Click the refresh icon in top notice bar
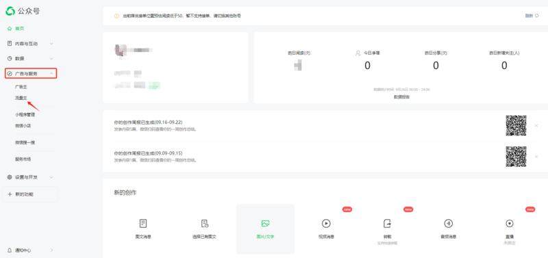 pyautogui.click(x=537, y=16)
